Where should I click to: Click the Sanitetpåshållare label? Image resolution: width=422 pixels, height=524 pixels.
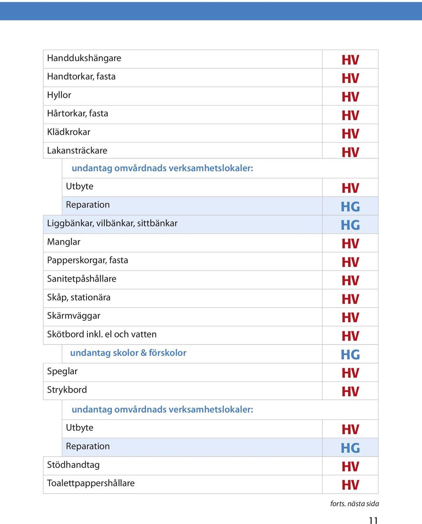tap(81, 279)
